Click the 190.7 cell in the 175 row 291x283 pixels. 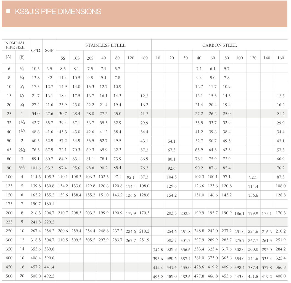tap(36, 204)
